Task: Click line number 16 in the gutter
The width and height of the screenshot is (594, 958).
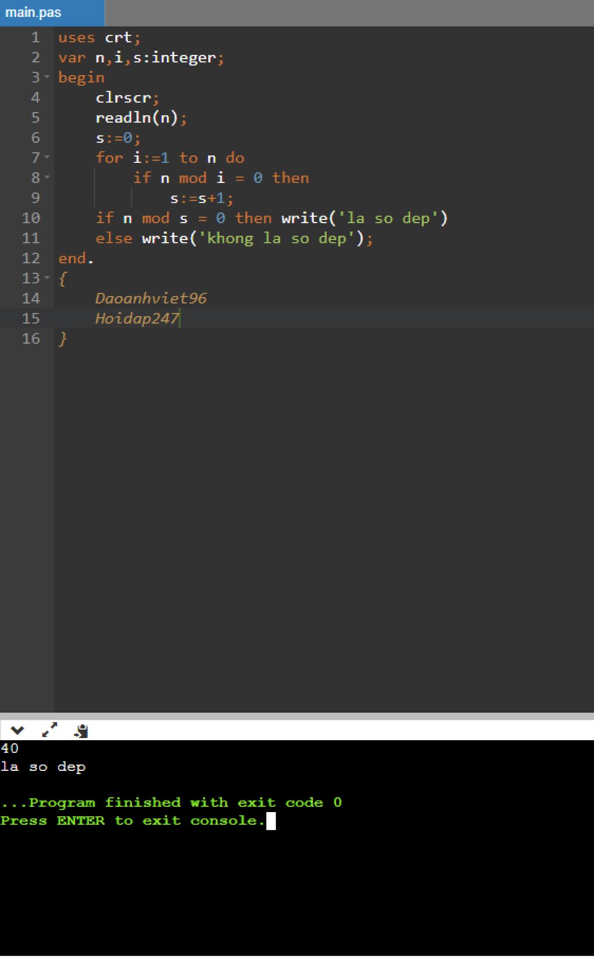Action: (x=31, y=338)
